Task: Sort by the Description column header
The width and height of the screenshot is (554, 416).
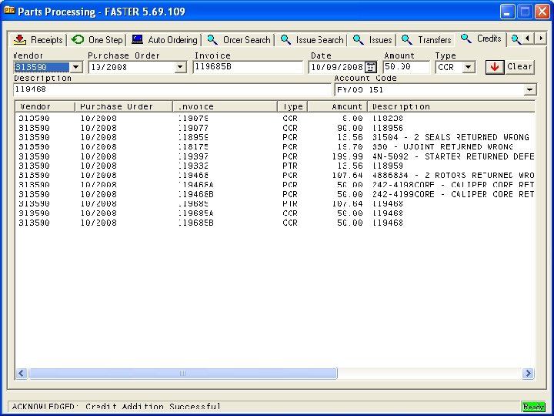Action: click(x=451, y=106)
